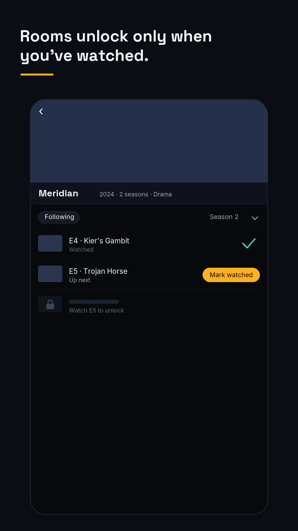Image resolution: width=298 pixels, height=531 pixels.
Task: Open the E5 episode thumbnail
Action: tap(50, 274)
